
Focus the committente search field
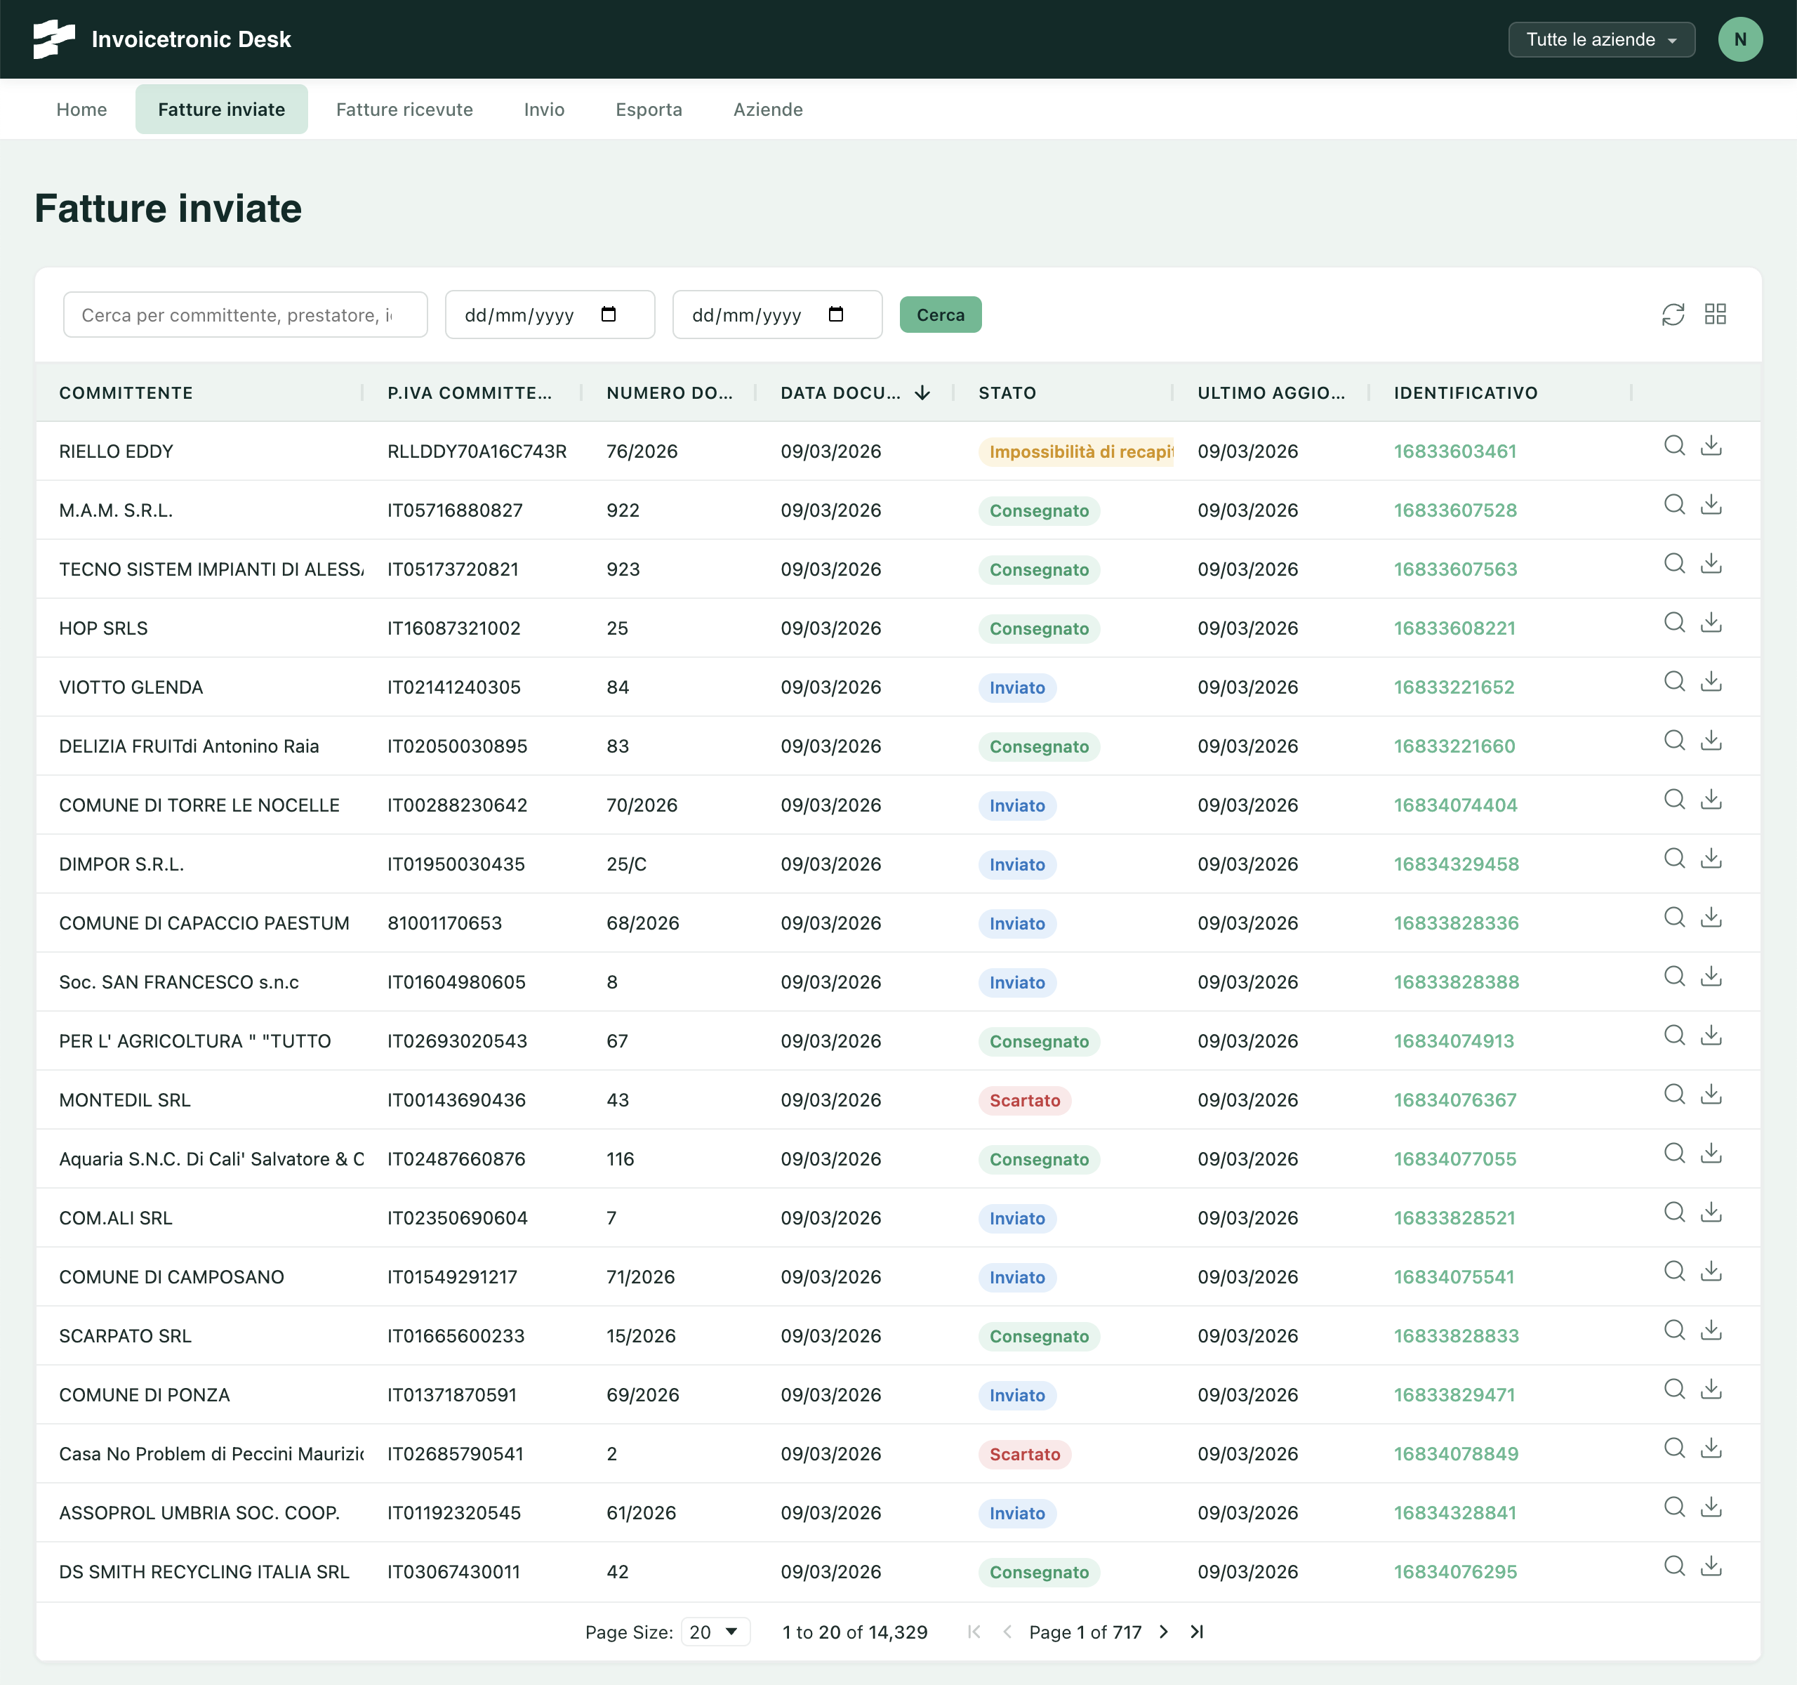245,315
